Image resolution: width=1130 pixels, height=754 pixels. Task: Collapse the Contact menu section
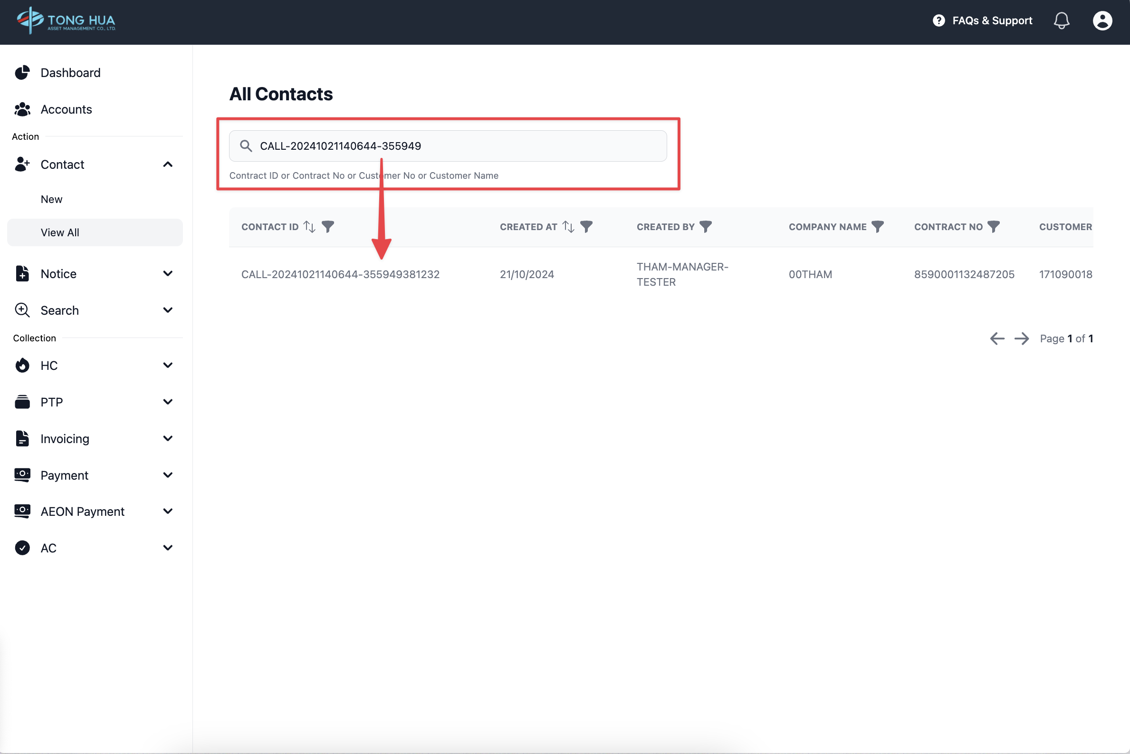168,164
